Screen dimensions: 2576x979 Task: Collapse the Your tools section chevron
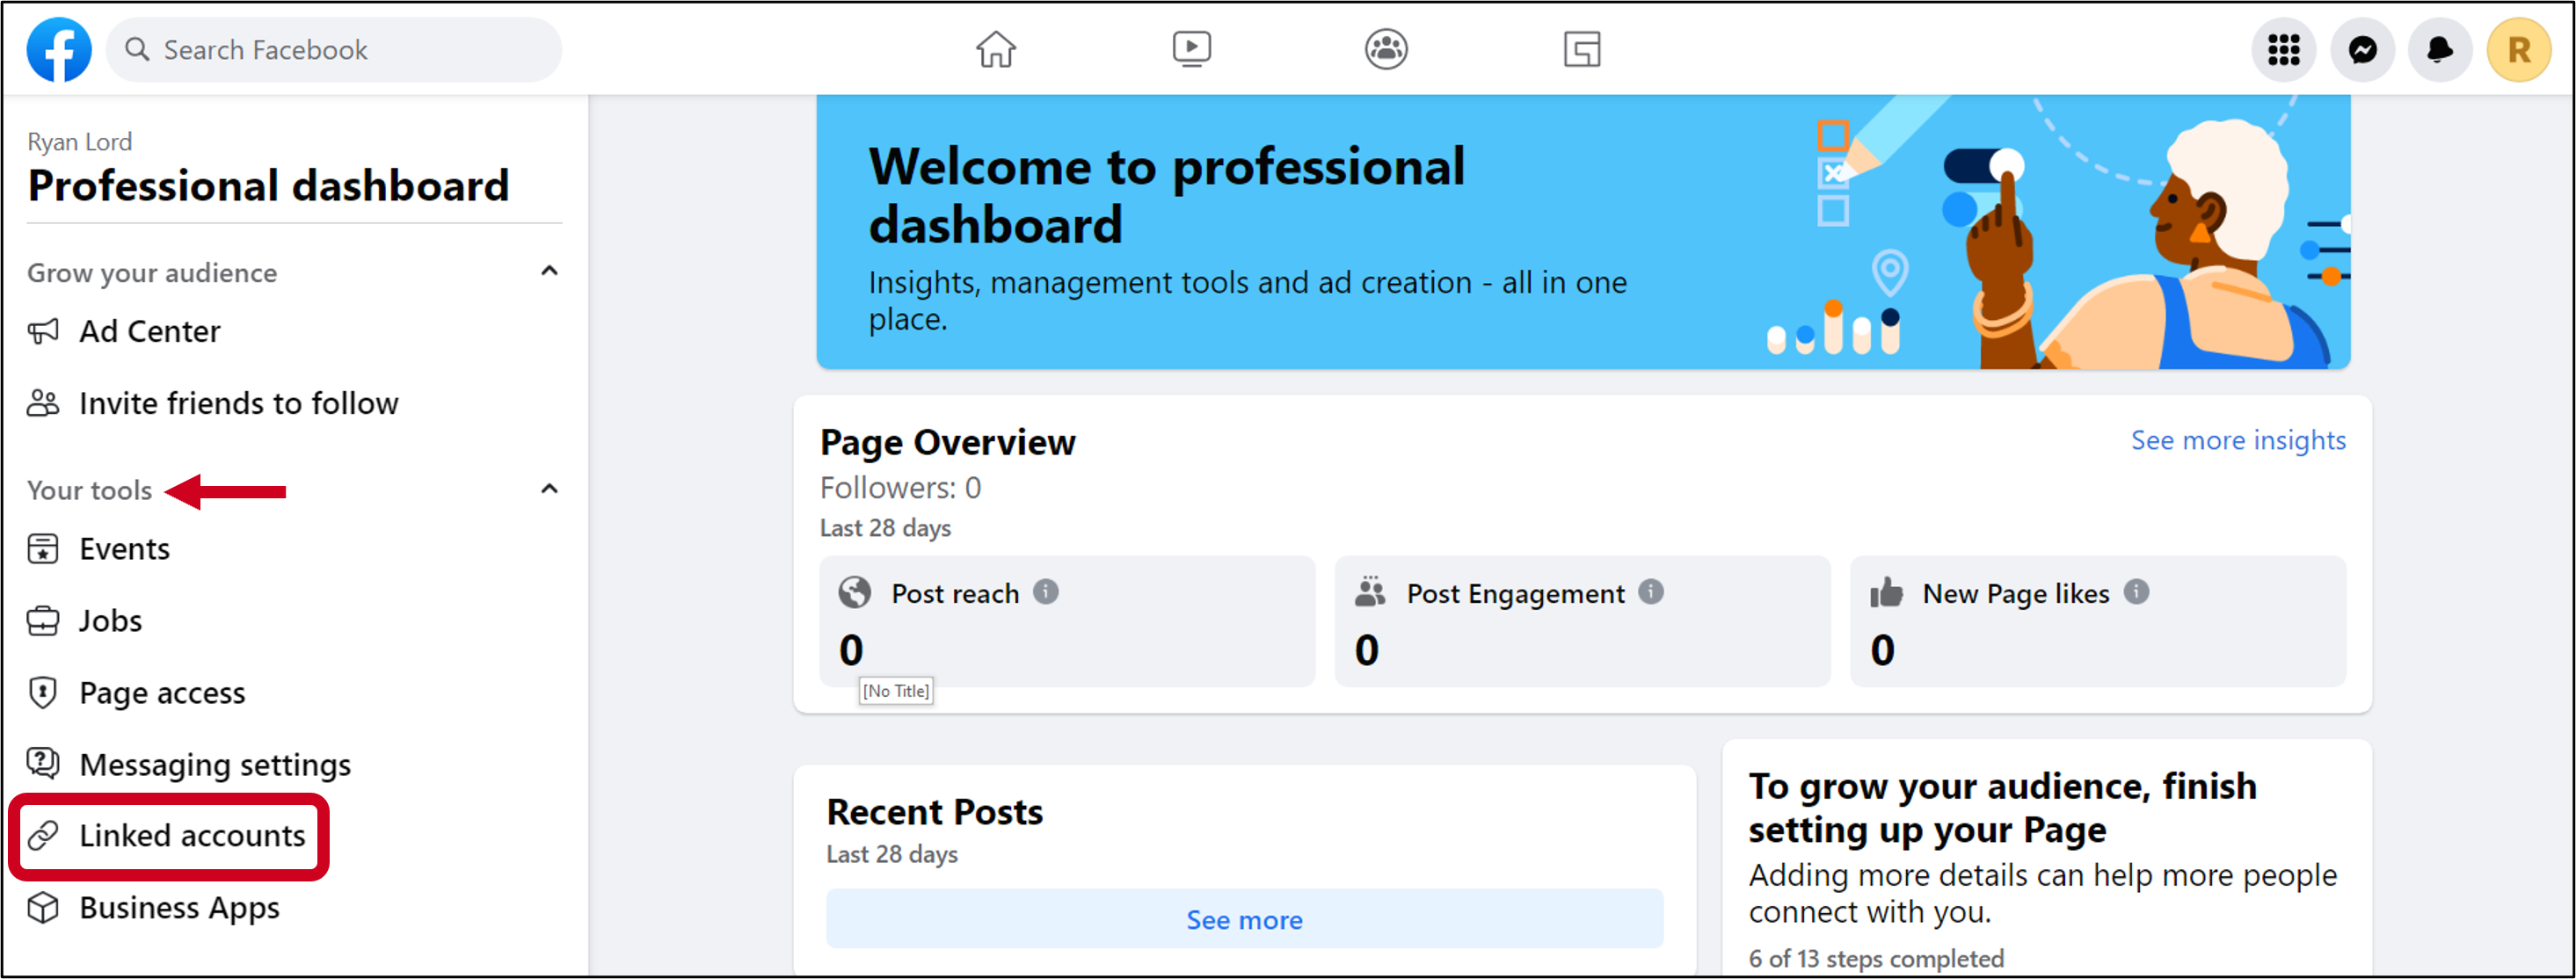pyautogui.click(x=549, y=489)
